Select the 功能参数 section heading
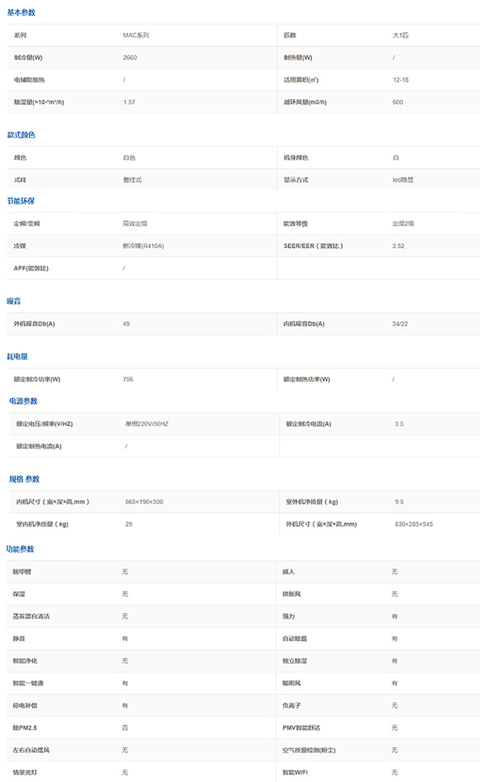 [20, 549]
